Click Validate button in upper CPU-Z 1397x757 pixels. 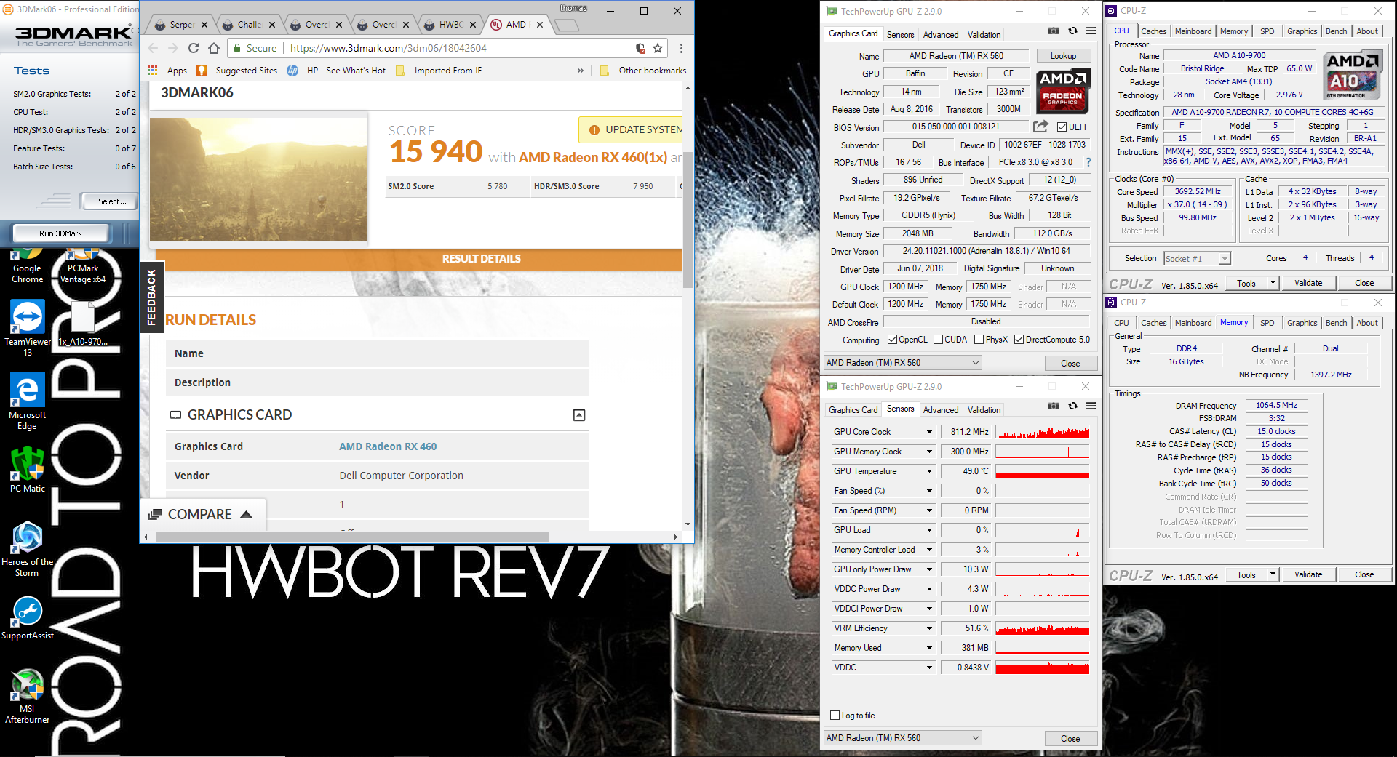tap(1308, 283)
